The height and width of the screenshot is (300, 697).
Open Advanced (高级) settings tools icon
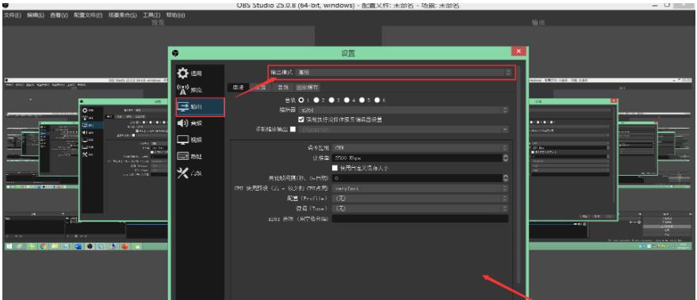pos(182,173)
